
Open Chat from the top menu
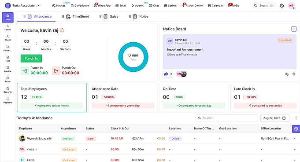click(x=154, y=6)
